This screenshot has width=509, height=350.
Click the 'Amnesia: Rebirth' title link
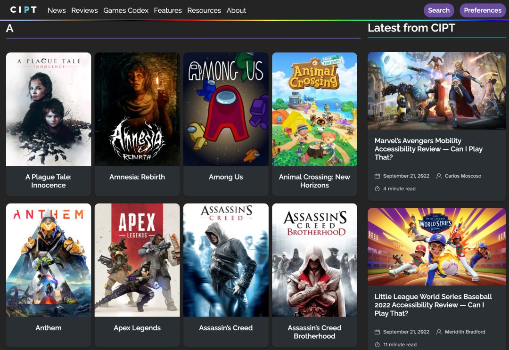[137, 177]
